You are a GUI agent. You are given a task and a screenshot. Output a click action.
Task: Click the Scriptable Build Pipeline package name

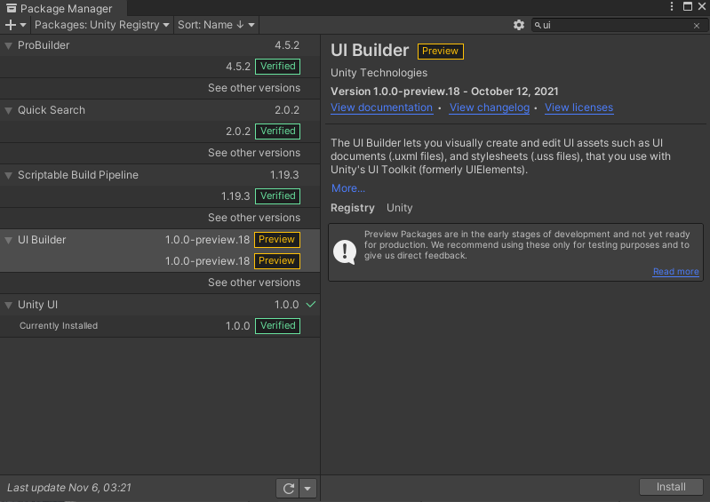tap(78, 175)
